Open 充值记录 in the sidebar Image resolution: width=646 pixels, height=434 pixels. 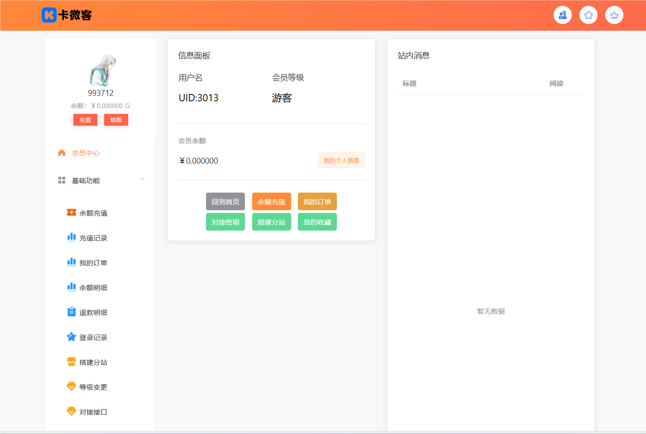(93, 238)
